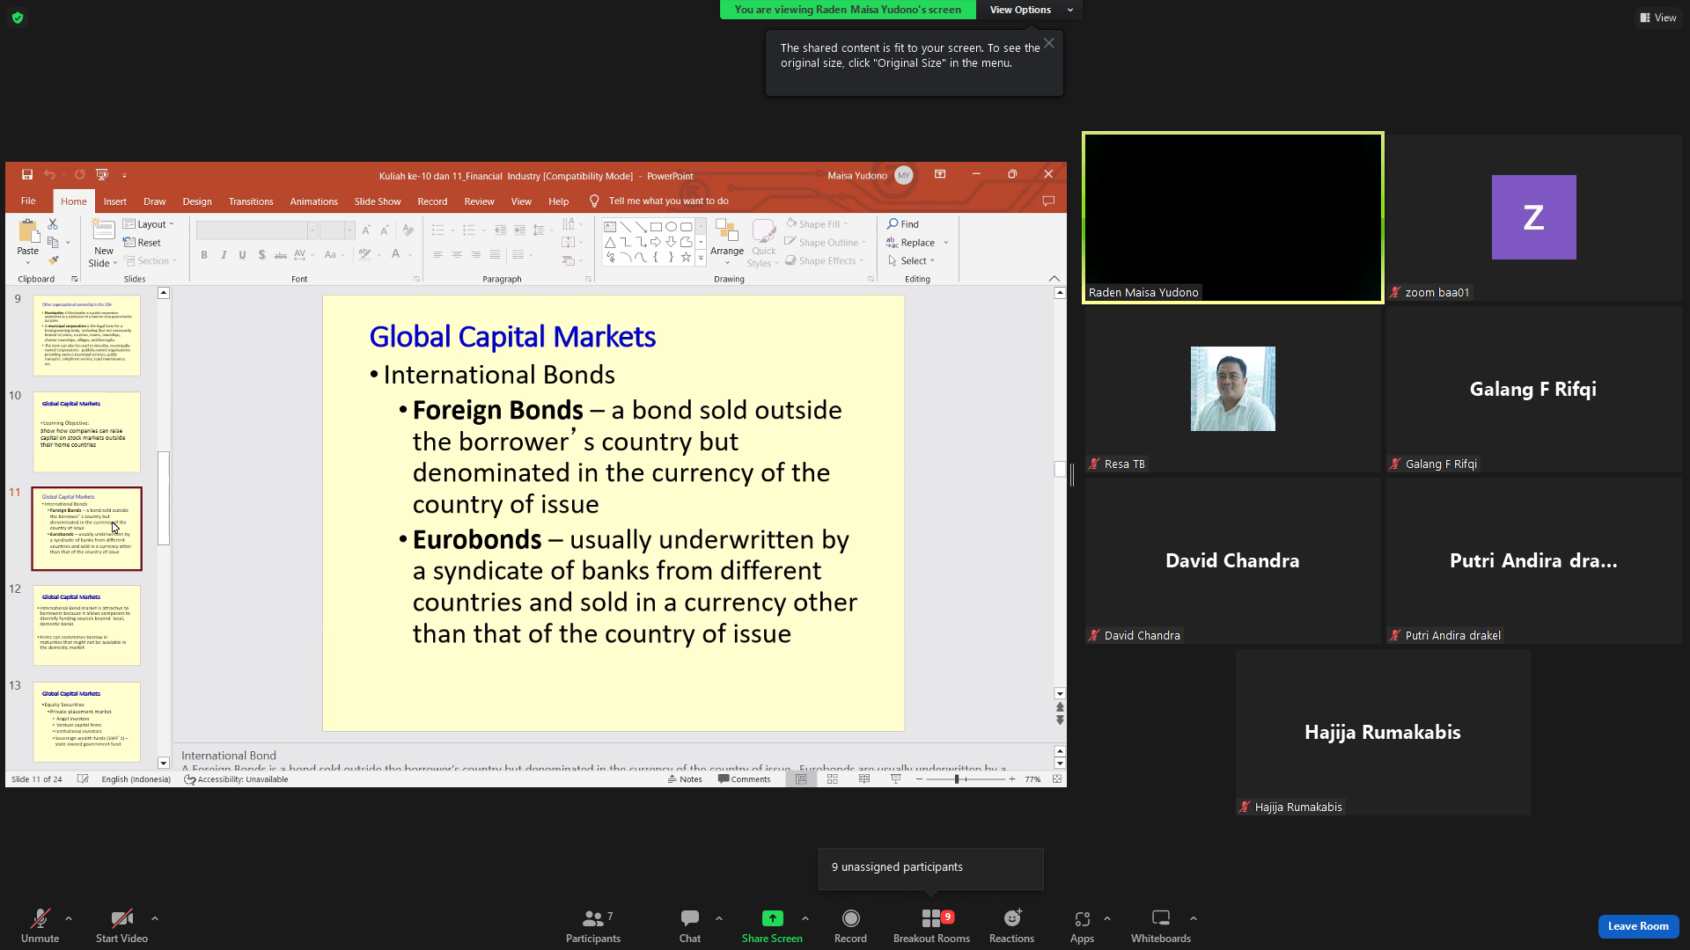Click the Maisa Yudono account name
Image resolution: width=1690 pixels, height=950 pixels.
click(x=857, y=176)
